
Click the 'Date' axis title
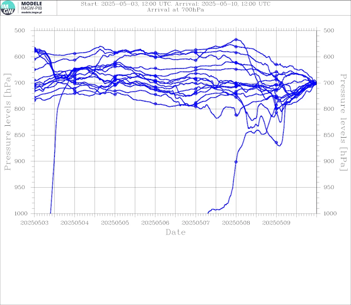175,232
